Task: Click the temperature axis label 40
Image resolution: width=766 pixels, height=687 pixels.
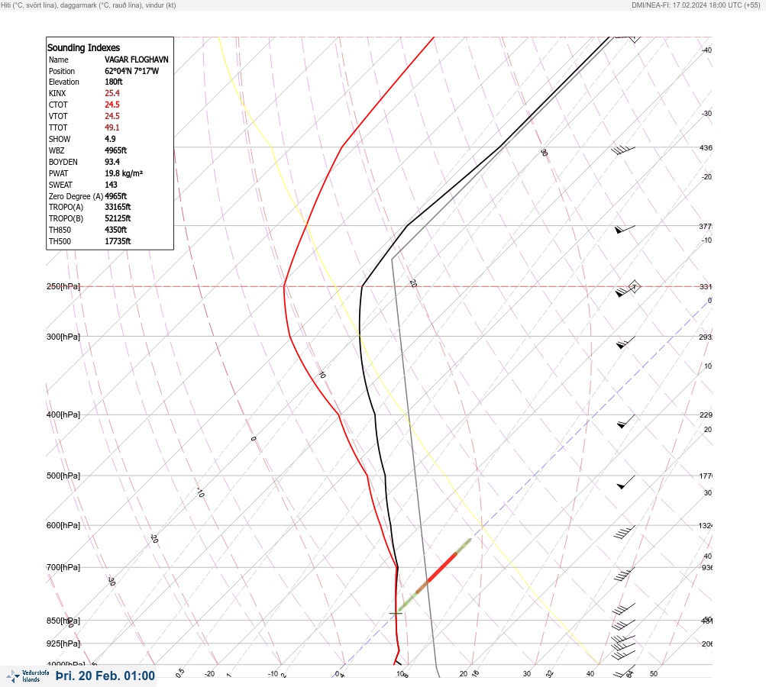Action: (x=590, y=674)
